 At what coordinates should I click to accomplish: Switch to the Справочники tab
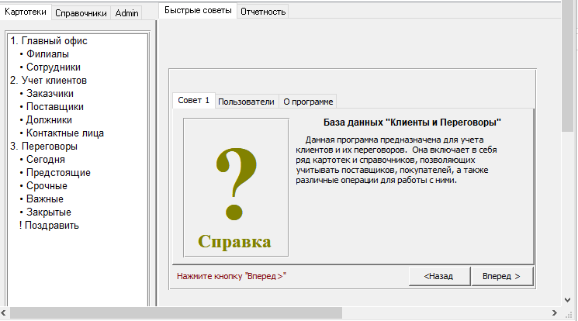click(81, 12)
